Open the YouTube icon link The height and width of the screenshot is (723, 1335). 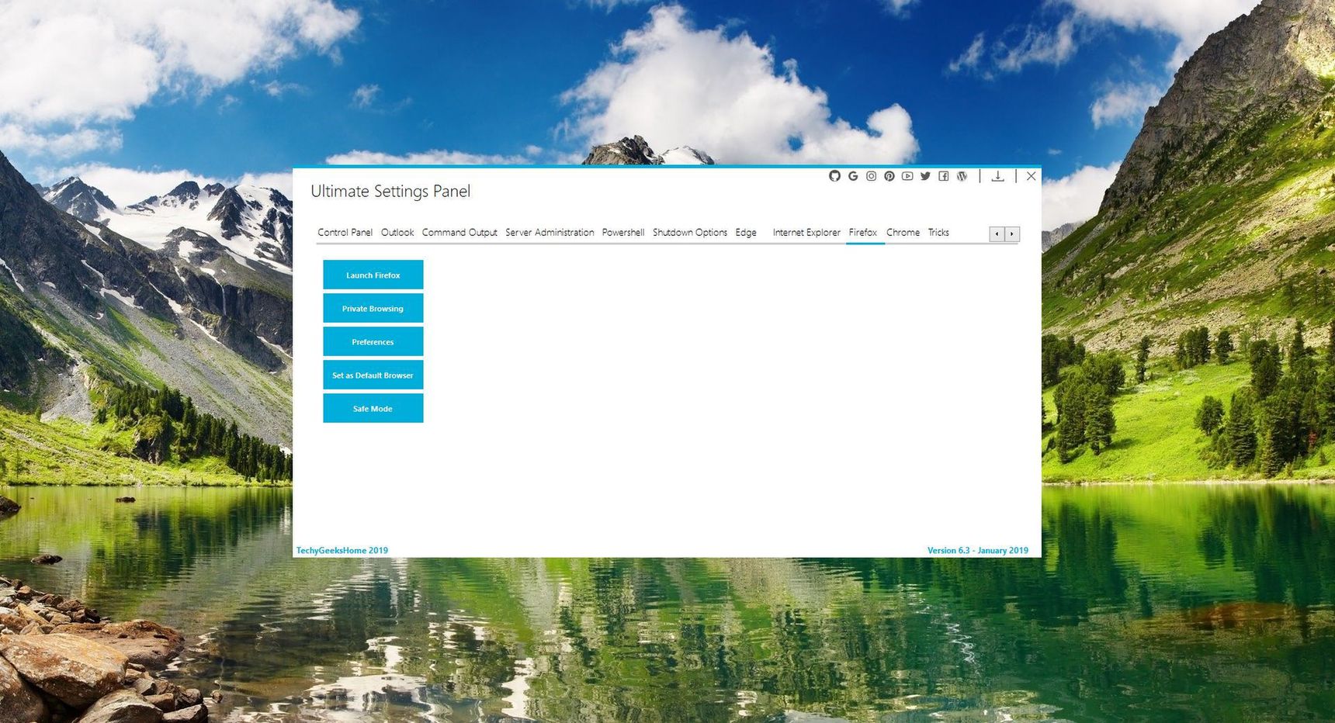coord(907,176)
